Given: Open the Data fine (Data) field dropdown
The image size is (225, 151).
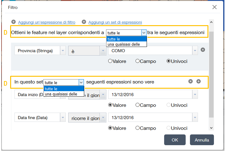Looking at the screenshot, I should (63, 118).
